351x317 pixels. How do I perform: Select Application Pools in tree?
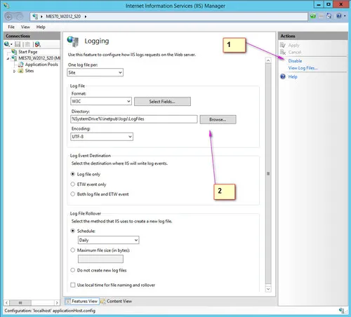tap(41, 65)
